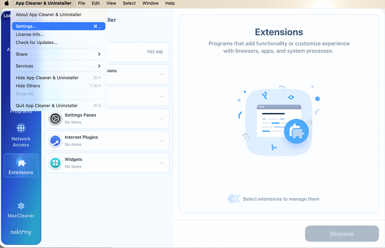This screenshot has height=248, width=385.
Task: Select the Settings Panes row label
Action: pos(80,115)
